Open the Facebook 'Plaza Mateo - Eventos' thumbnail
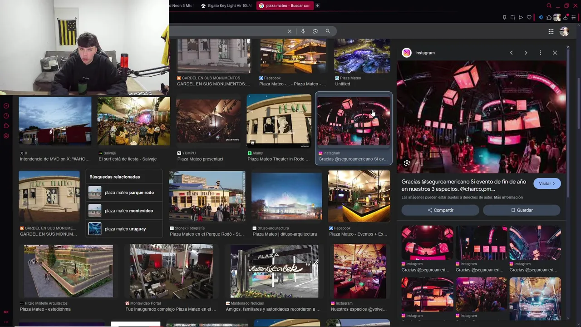Viewport: 581px width, 327px height. point(359,196)
